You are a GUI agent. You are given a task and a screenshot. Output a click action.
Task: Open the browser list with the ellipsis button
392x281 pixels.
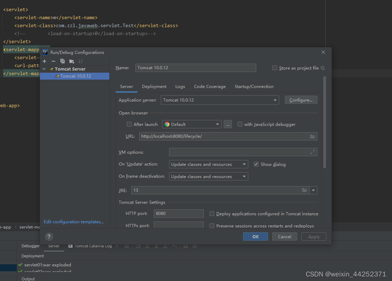pos(228,124)
